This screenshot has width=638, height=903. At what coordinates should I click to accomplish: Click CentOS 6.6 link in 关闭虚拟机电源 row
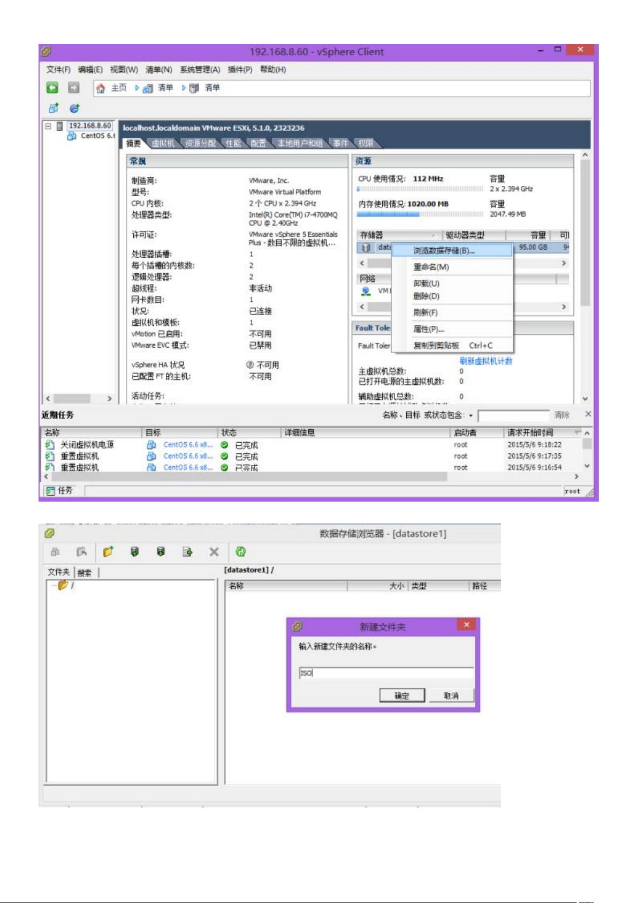coord(188,445)
